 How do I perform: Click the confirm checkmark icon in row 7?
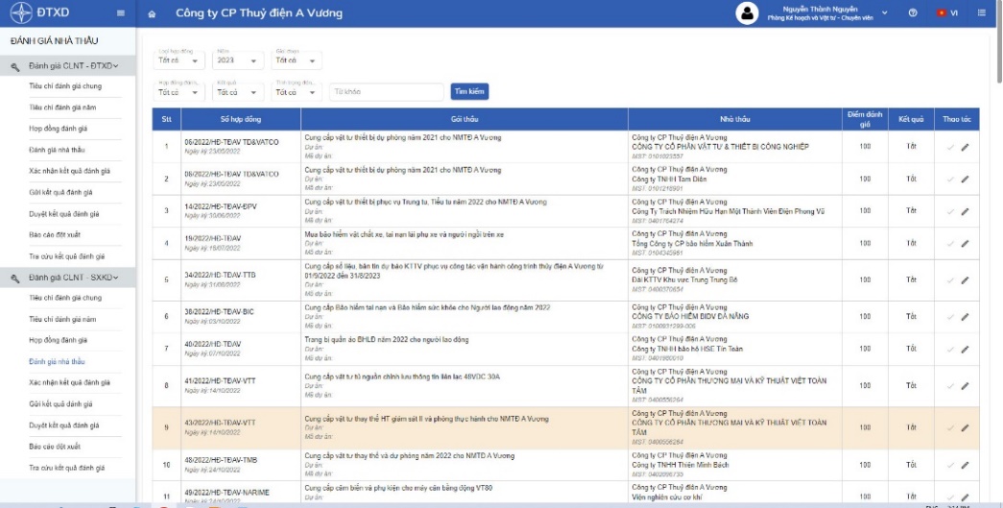point(950,350)
